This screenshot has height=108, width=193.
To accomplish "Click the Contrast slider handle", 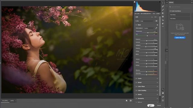I will coord(147,44).
